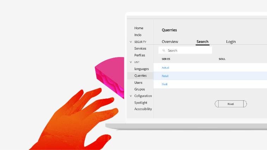Select Perfiles in the sidebar
The height and width of the screenshot is (150, 267).
pos(139,55)
